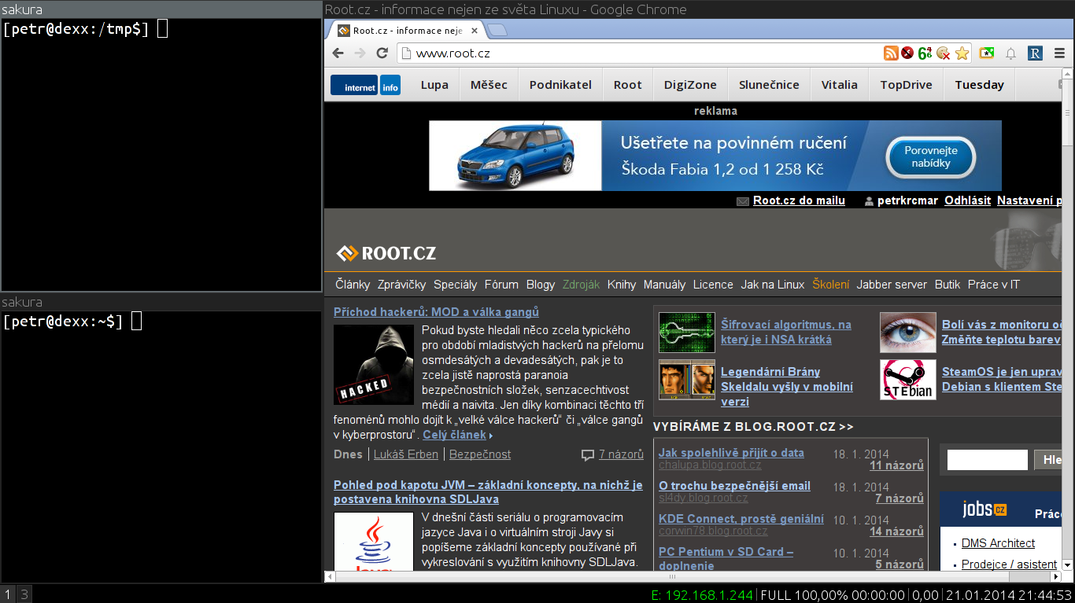Switch to workspace 3 in status bar
This screenshot has height=603, width=1075.
coord(24,594)
